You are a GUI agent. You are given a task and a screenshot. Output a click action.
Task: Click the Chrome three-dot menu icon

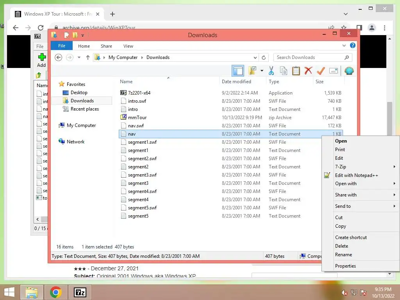pyautogui.click(x=384, y=28)
